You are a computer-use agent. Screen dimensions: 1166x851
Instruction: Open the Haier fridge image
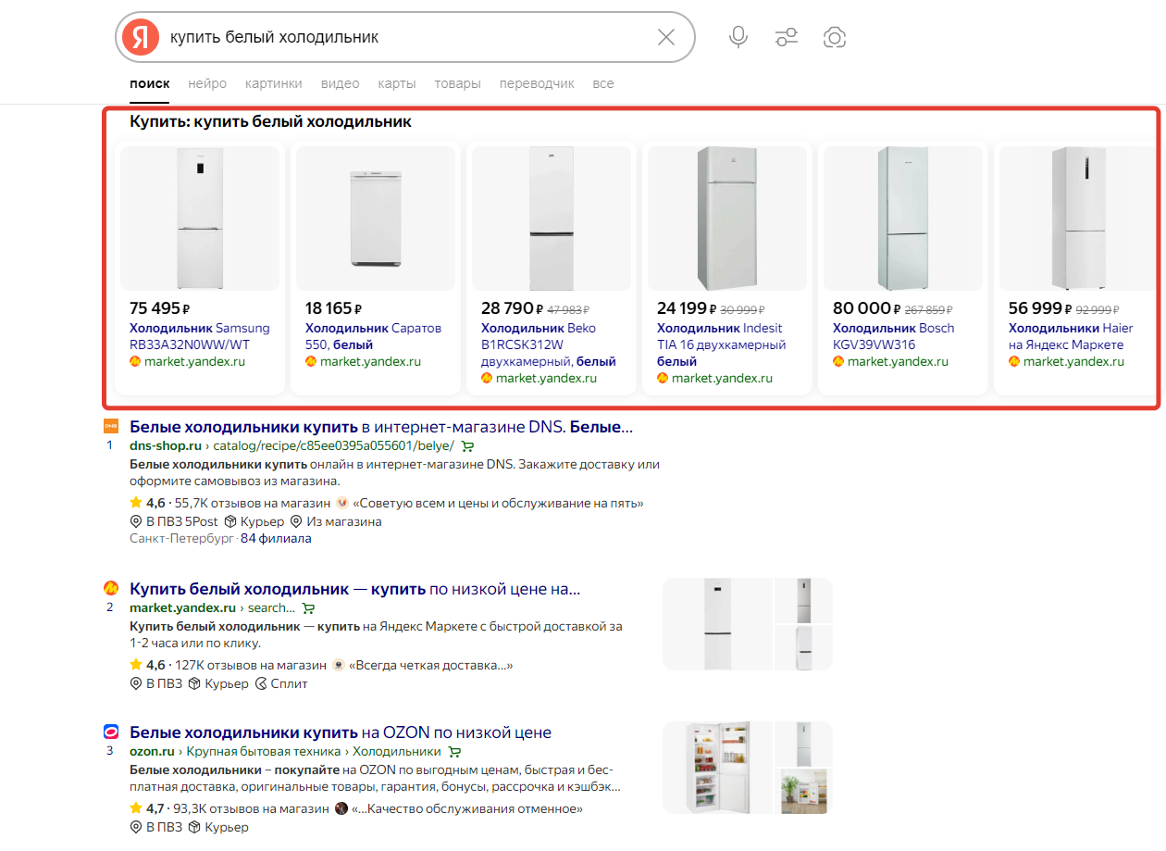[1078, 219]
